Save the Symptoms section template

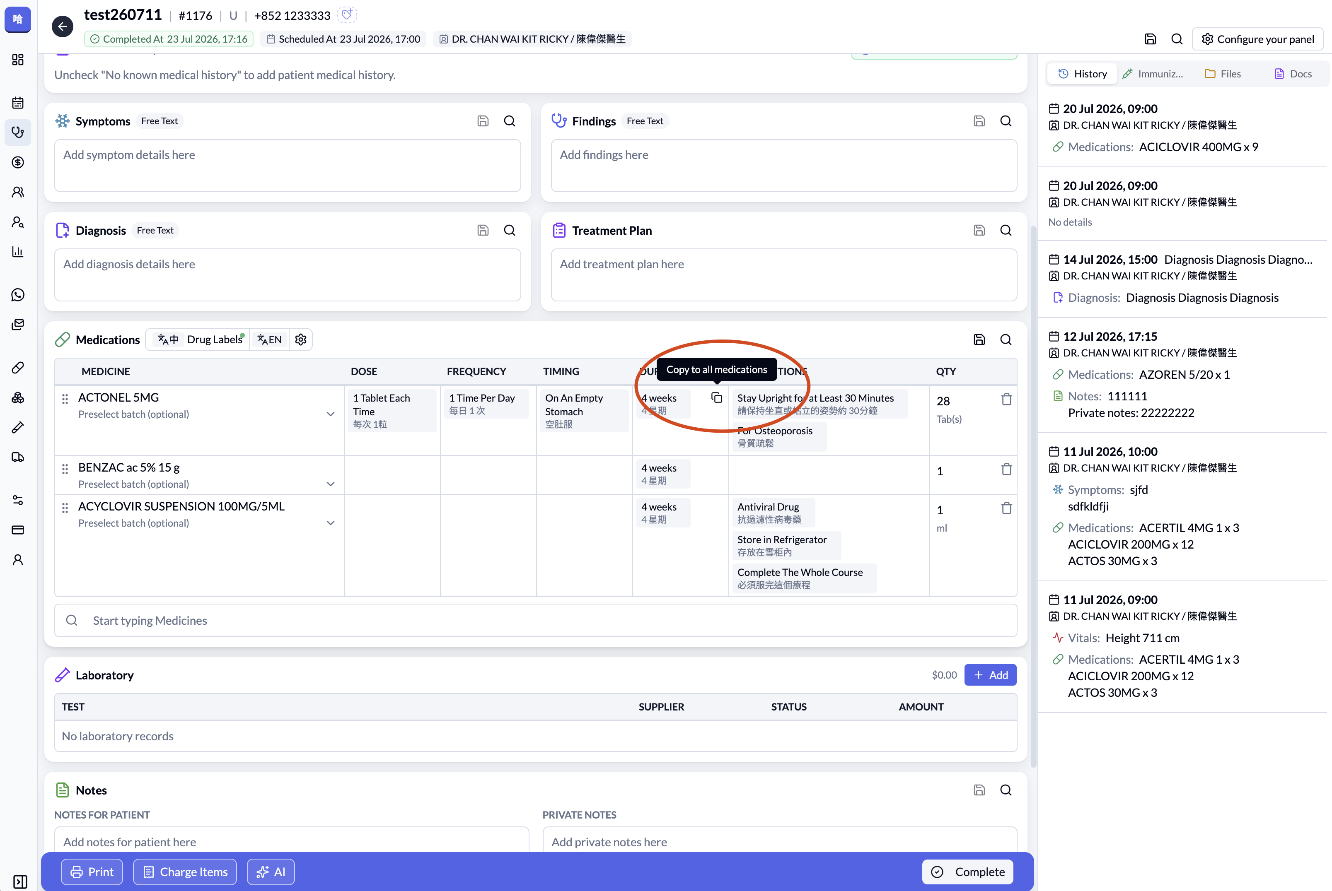click(x=483, y=121)
